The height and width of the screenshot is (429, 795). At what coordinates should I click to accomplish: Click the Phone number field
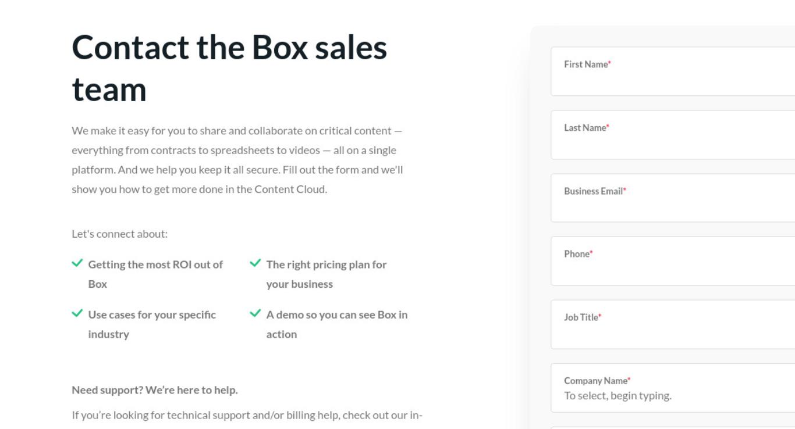(673, 261)
